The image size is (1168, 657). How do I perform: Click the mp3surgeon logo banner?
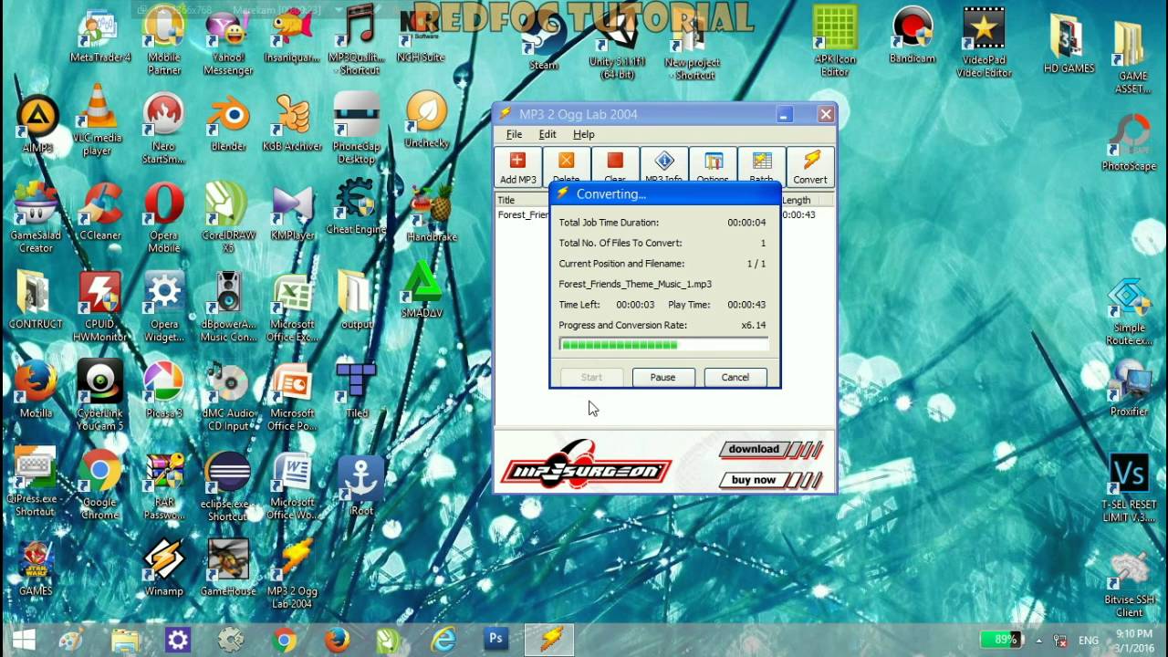point(587,465)
